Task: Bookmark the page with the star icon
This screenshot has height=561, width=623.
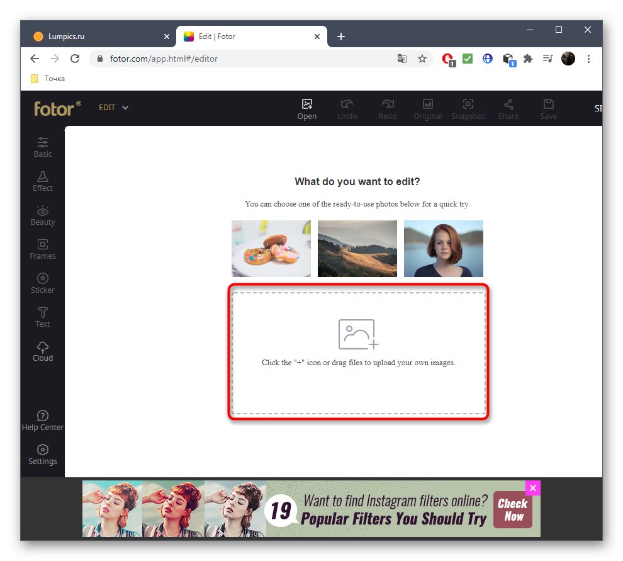Action: point(422,58)
